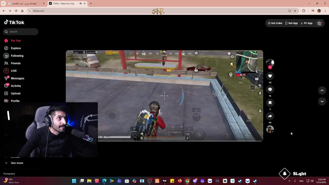Screen dimensions: 329x185
Task: Switch the ENG input language
Action: tap(301, 181)
